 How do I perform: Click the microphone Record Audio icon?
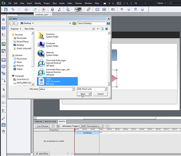coord(52,9)
